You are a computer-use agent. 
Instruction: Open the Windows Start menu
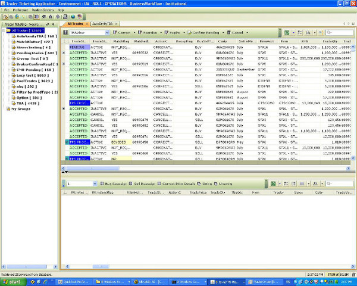[x=12, y=282]
